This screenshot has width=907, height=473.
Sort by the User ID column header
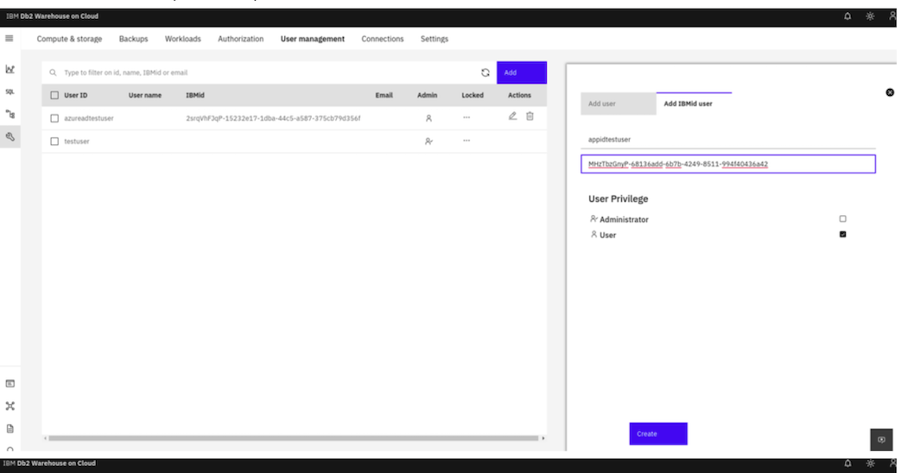[x=76, y=96]
